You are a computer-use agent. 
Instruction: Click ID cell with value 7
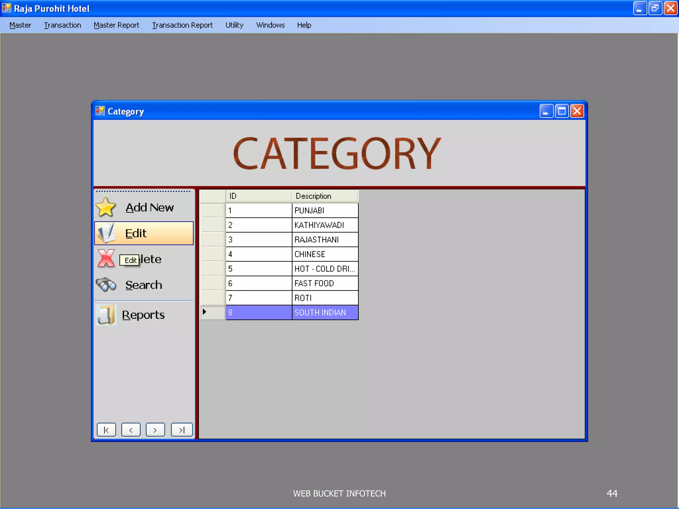coord(259,298)
